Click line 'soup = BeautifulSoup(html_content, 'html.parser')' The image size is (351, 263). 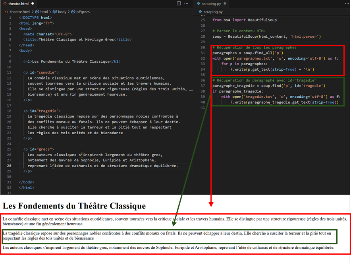(x=266, y=37)
